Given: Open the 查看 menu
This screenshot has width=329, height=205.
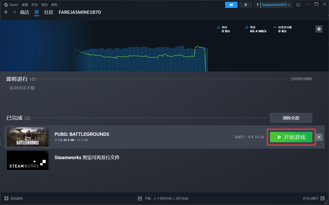Looking at the screenshot, I should point(25,5).
